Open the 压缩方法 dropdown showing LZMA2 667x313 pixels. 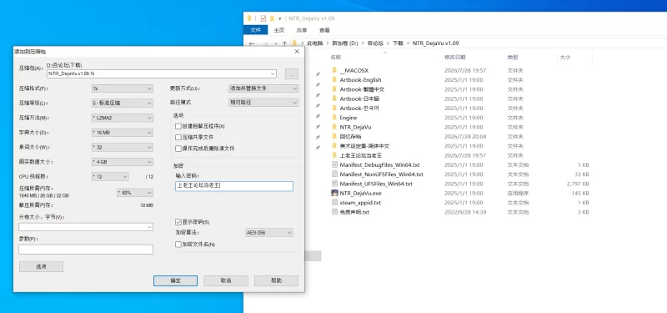[122, 118]
